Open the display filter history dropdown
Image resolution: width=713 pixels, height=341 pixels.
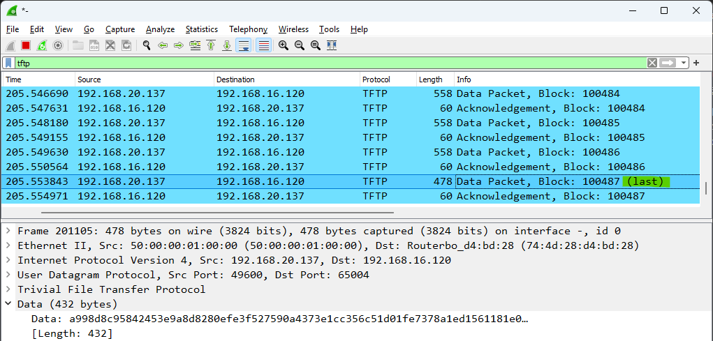click(x=684, y=63)
